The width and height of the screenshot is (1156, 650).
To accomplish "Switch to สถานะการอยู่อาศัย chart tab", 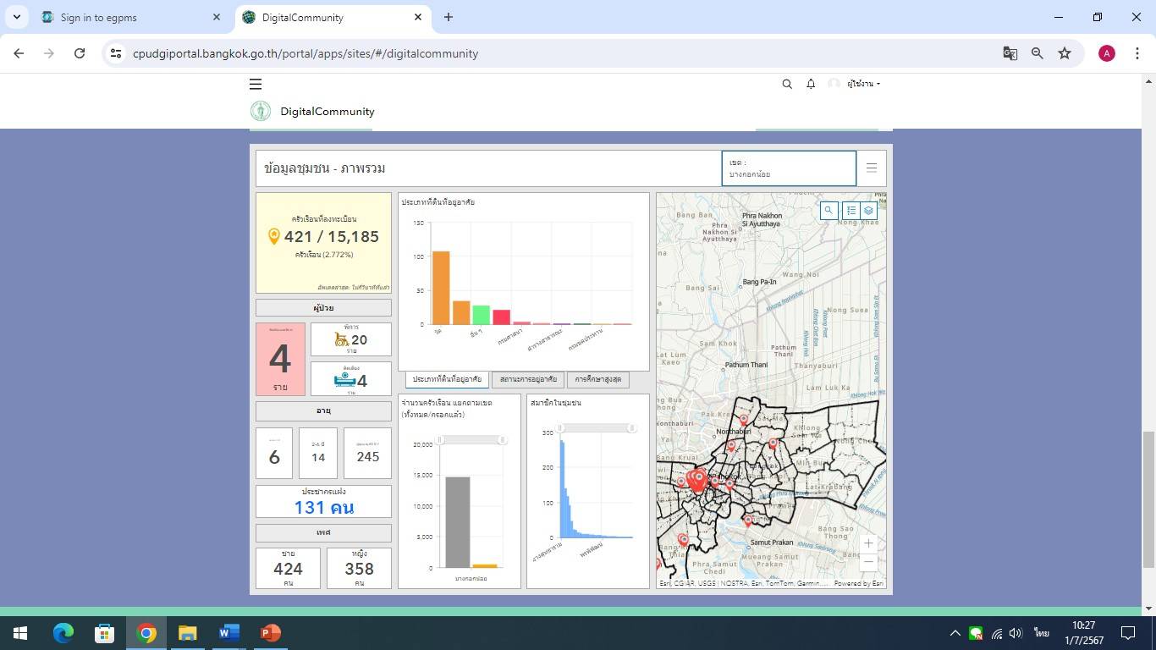I will [528, 379].
